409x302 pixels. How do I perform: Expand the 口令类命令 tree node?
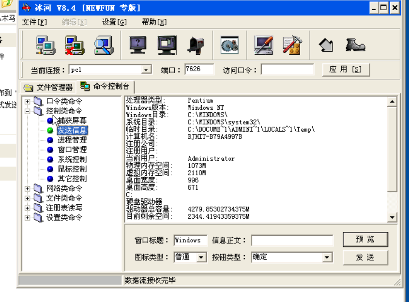coord(28,102)
